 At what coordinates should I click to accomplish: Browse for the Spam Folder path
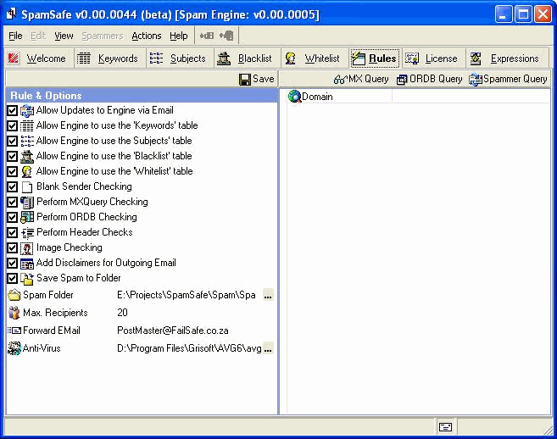click(x=268, y=295)
